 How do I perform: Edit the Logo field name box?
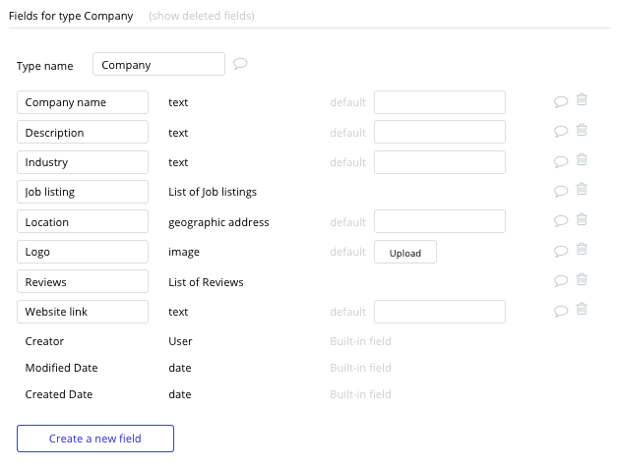[x=83, y=252]
